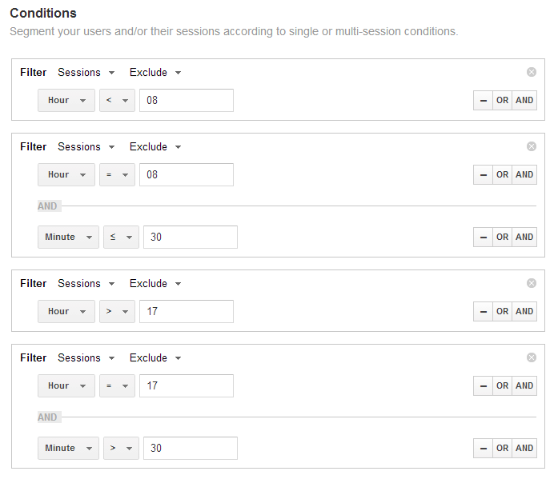
Task: Open Hour dimension dropdown in third filter
Action: pyautogui.click(x=66, y=311)
